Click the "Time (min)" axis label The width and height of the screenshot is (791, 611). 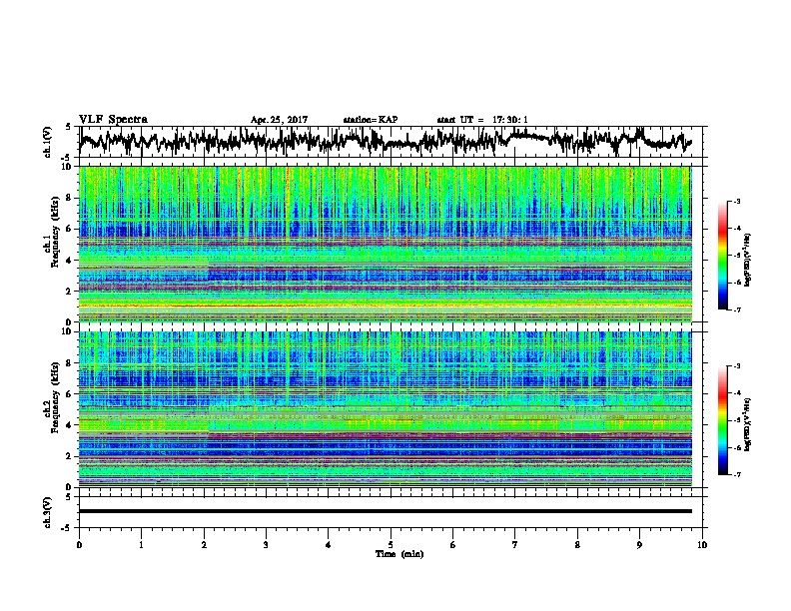(399, 554)
